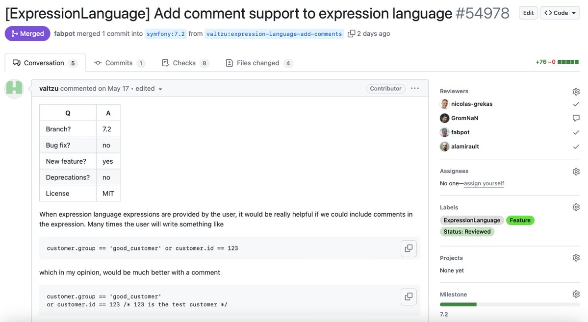Switch to the Files changed tab
This screenshot has height=322, width=588.
[259, 63]
